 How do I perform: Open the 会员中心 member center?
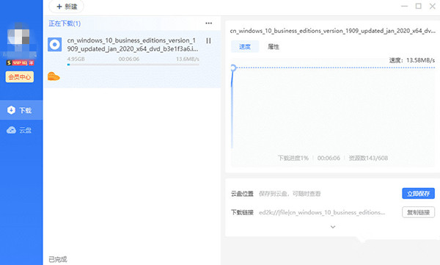(20, 77)
